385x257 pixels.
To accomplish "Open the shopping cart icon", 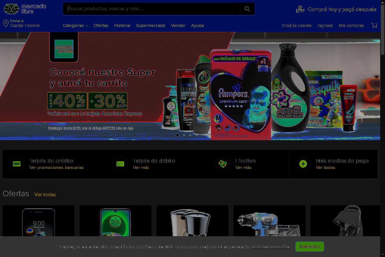I will tap(374, 25).
